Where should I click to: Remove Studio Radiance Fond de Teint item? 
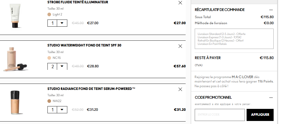pyautogui.click(x=180, y=89)
